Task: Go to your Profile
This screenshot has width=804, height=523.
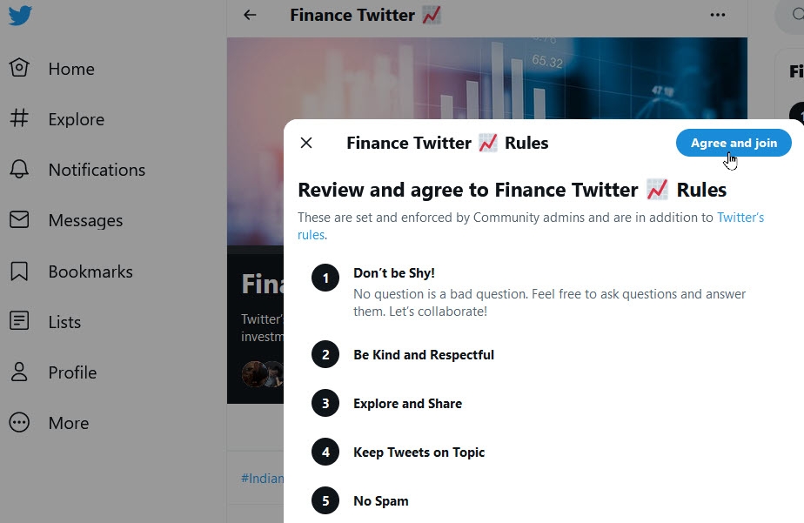Action: (x=73, y=372)
